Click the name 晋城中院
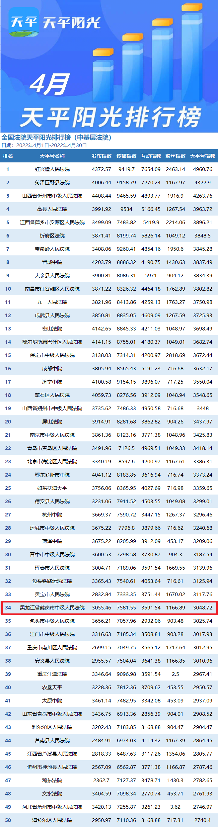The image size is (218, 827). click(x=52, y=262)
